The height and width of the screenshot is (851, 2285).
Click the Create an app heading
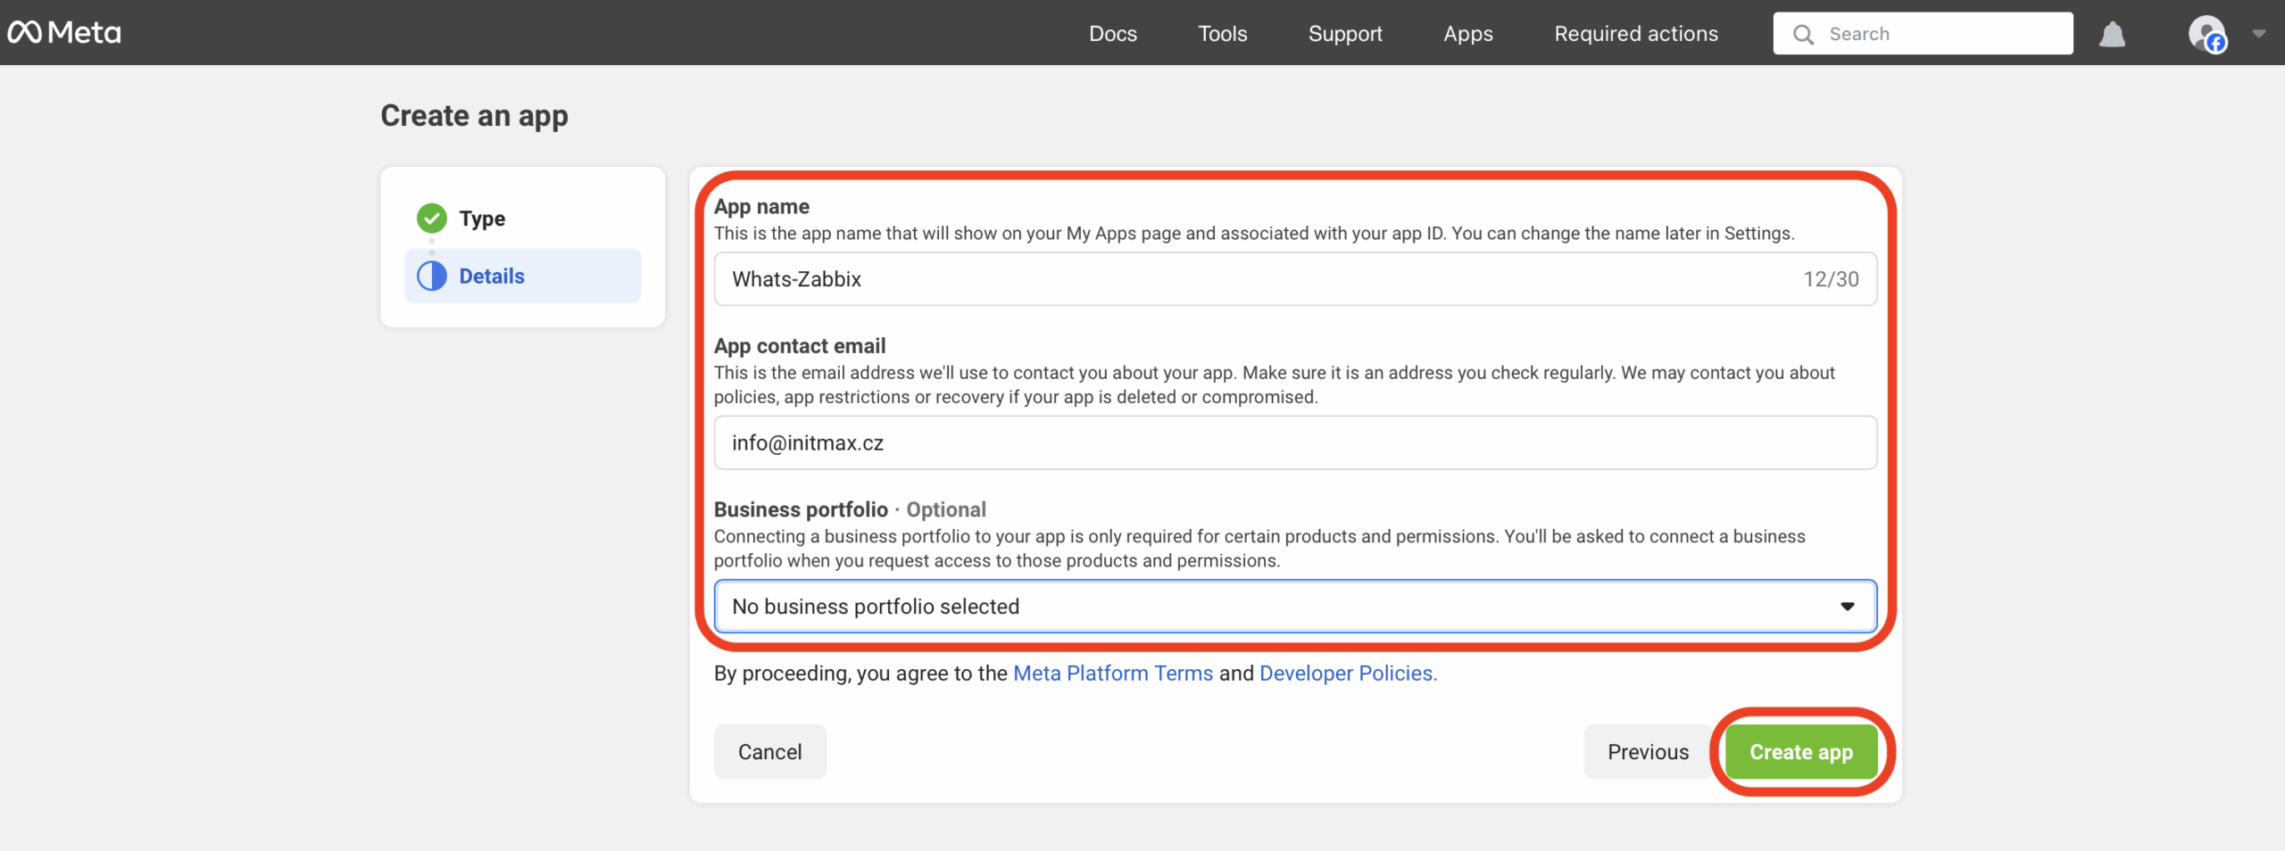point(474,116)
